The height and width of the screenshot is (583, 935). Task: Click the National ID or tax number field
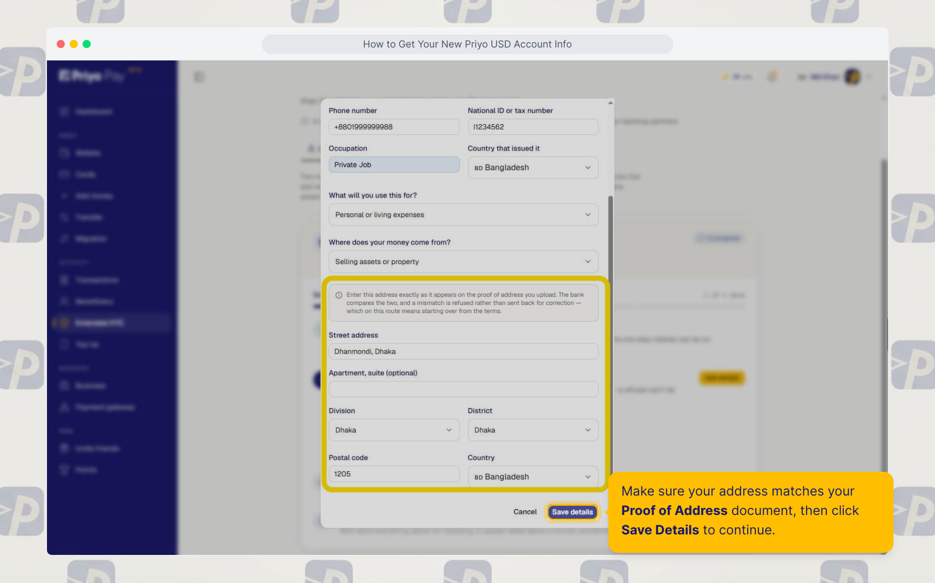pos(533,127)
